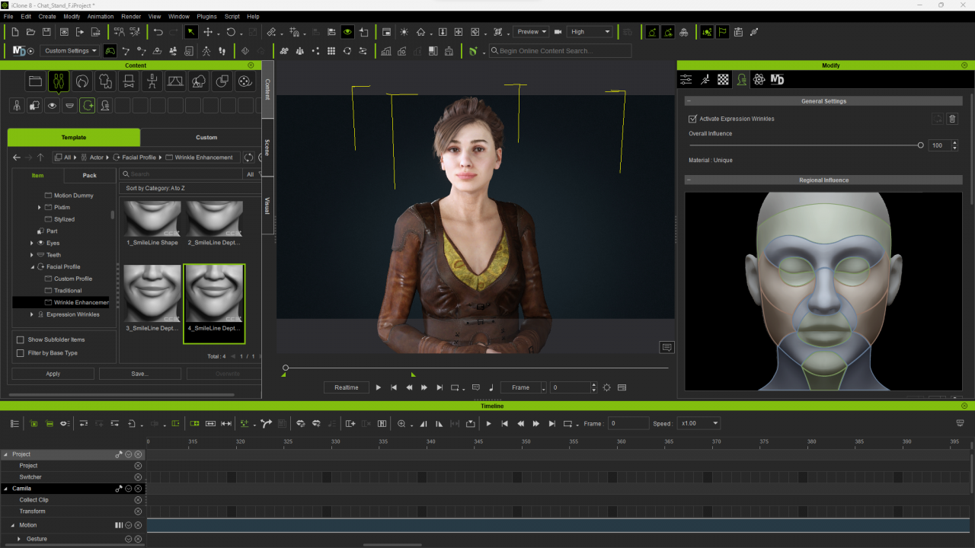
Task: Click the Save project icon
Action: click(46, 32)
